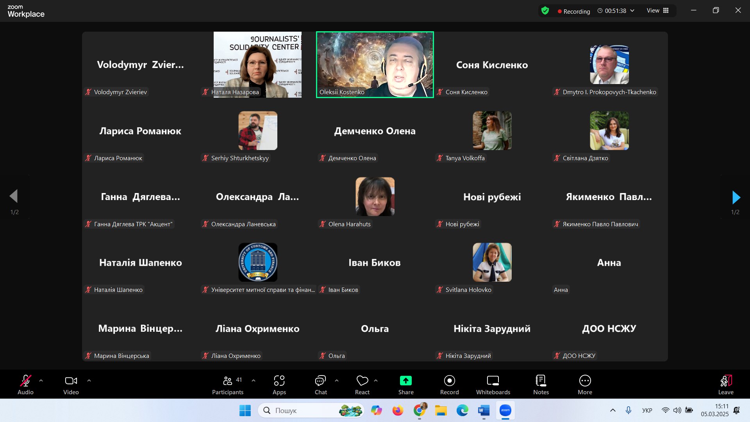Click the green Share screen button
Viewport: 750px width, 422px height.
pos(405,381)
